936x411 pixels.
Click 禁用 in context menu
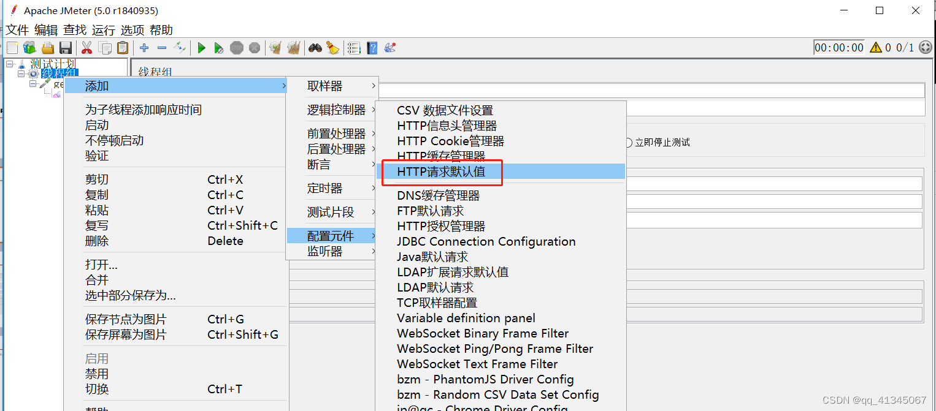click(175, 373)
